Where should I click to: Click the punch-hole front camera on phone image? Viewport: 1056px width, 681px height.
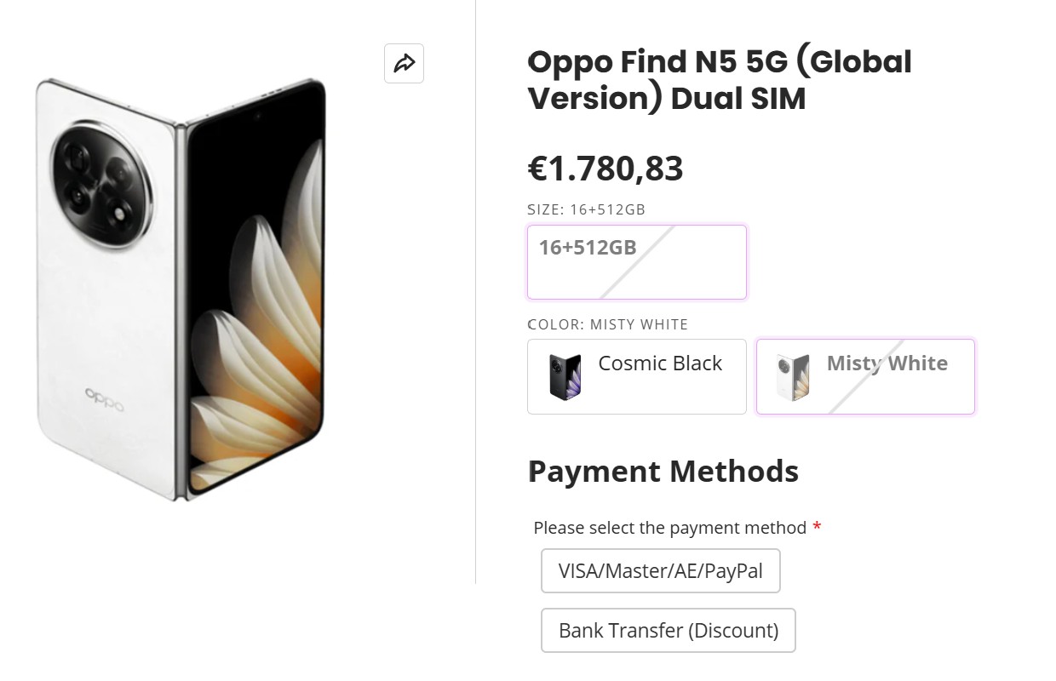click(x=256, y=115)
